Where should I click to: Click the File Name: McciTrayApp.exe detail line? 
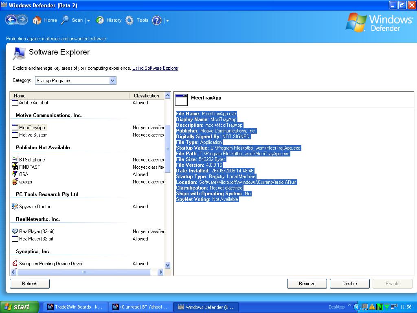(x=206, y=114)
